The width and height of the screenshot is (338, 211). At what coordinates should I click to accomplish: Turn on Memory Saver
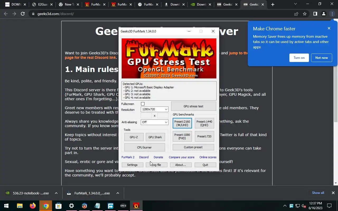click(299, 58)
